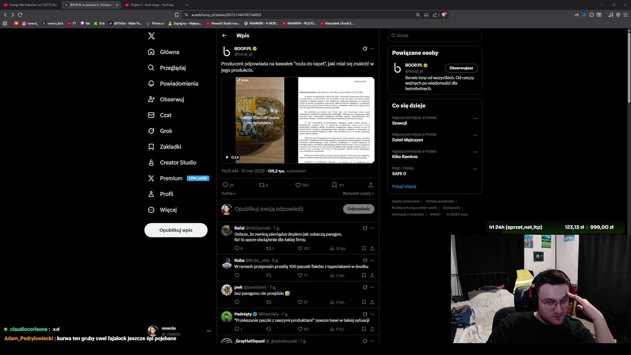This screenshot has height=355, width=631.
Task: Click Grok icon on BOOP.PL post
Action: 365,49
